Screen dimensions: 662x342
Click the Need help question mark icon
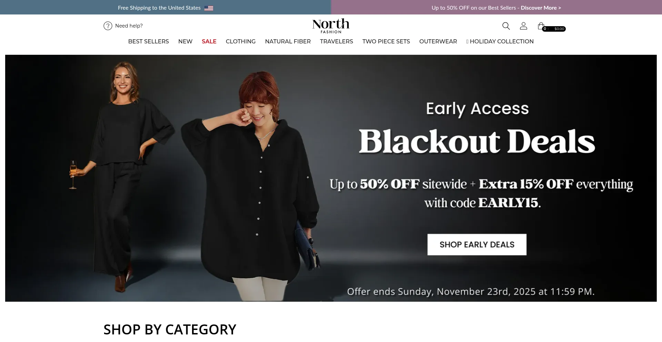(108, 26)
